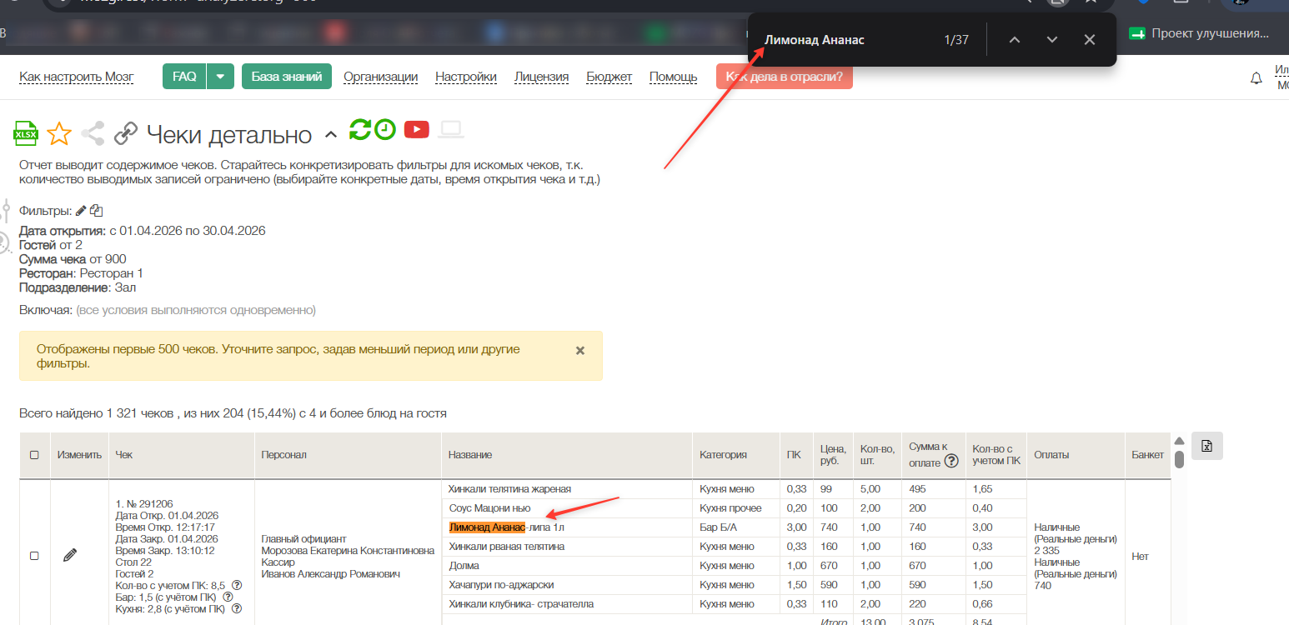Click the gray laptop icon beside YouTube
Image resolution: width=1289 pixels, height=625 pixels.
[x=451, y=129]
